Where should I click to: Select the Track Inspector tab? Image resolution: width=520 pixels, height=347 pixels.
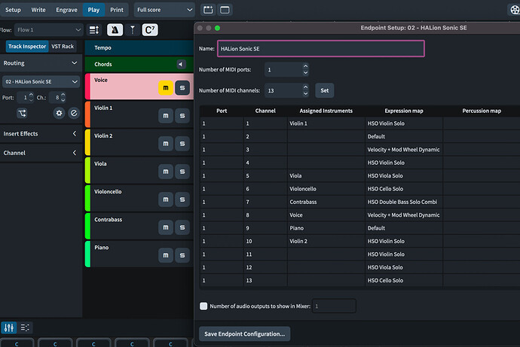pyautogui.click(x=27, y=47)
